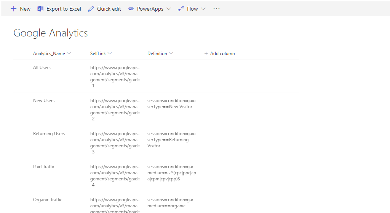Select the Paid Traffic row name

pyautogui.click(x=44, y=167)
